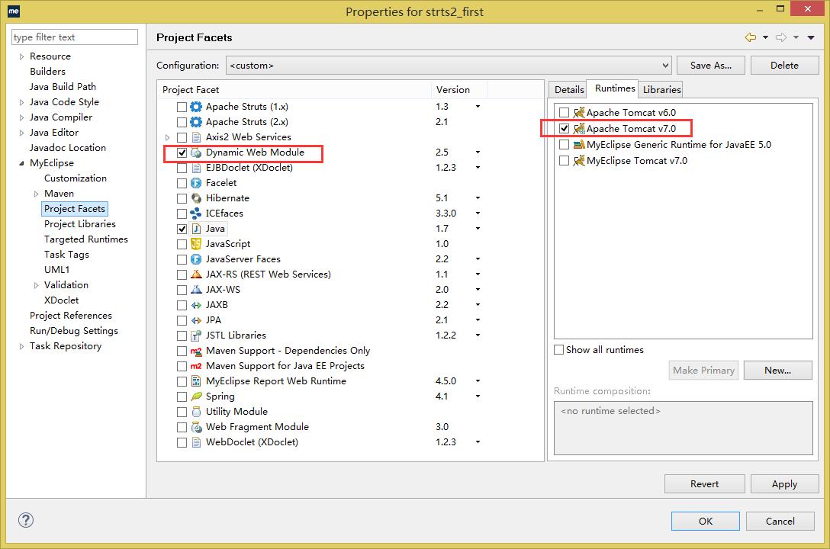Sort by the Project Facet column header
830x549 pixels.
[294, 90]
